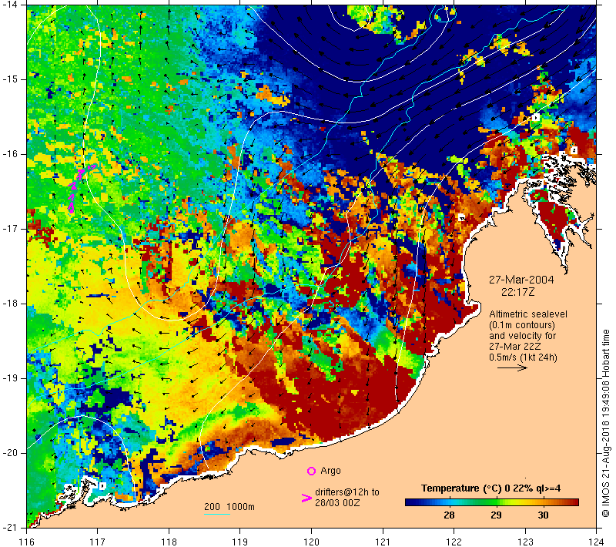Click the '-15' latitude axis label
Screen dimensions: 616x547
[9, 79]
